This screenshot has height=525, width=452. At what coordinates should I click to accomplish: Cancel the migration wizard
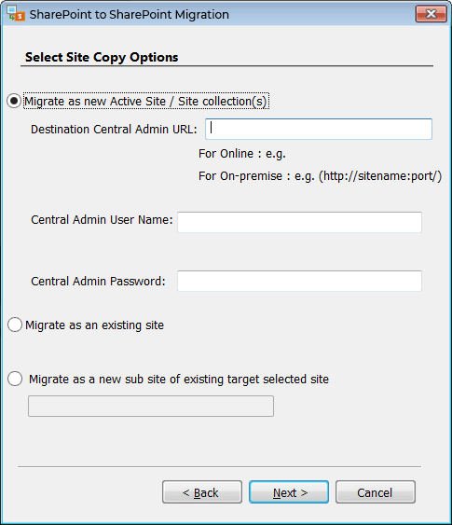(x=376, y=492)
